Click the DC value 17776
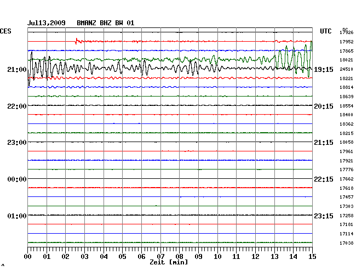 click(347, 170)
